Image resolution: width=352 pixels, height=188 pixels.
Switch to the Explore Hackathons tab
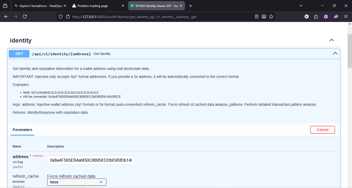(40, 6)
